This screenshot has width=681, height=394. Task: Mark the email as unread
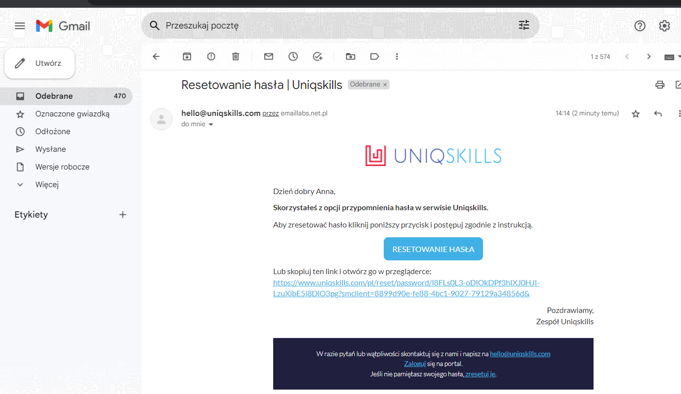[x=268, y=56]
